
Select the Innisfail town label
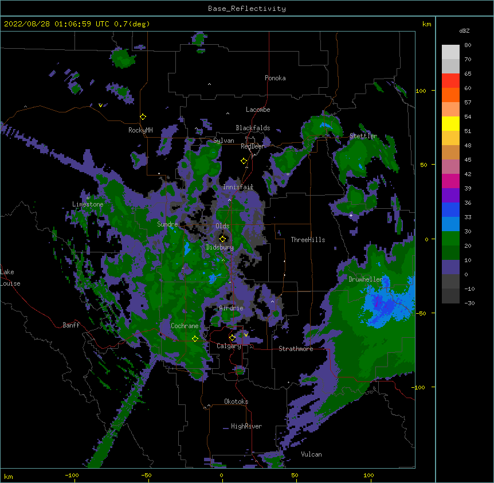238,187
